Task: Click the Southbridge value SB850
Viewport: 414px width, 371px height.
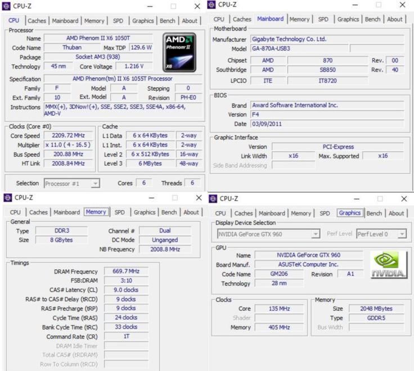Action: [328, 70]
